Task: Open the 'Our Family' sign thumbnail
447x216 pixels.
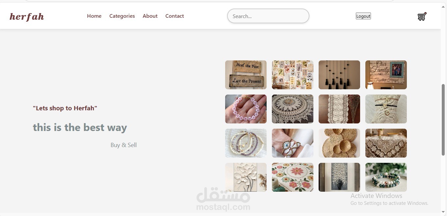Action: (386, 75)
